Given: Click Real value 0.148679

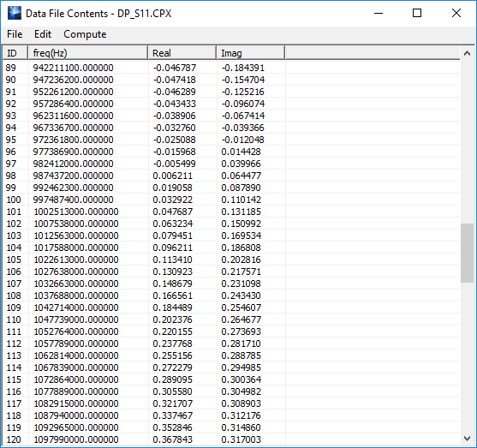Looking at the screenshot, I should [x=172, y=284].
